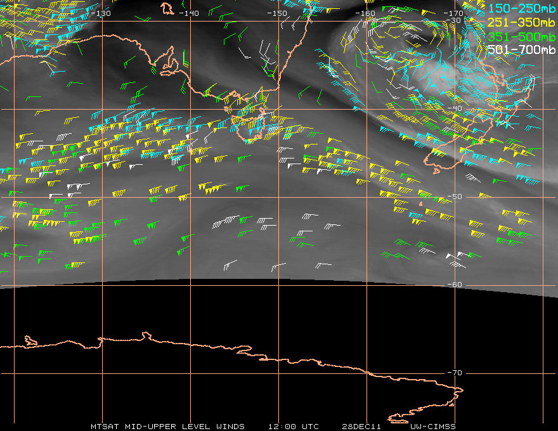
Task: Click the green 351-500mb legend label
Action: click(522, 35)
